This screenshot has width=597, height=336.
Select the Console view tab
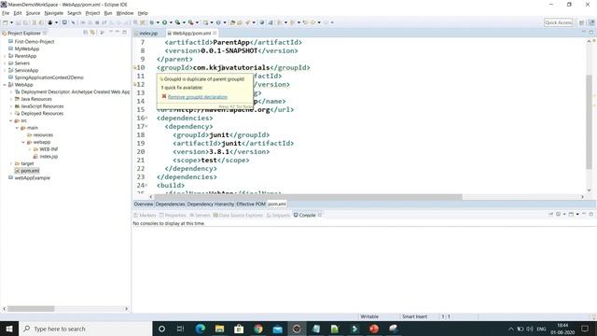(307, 216)
